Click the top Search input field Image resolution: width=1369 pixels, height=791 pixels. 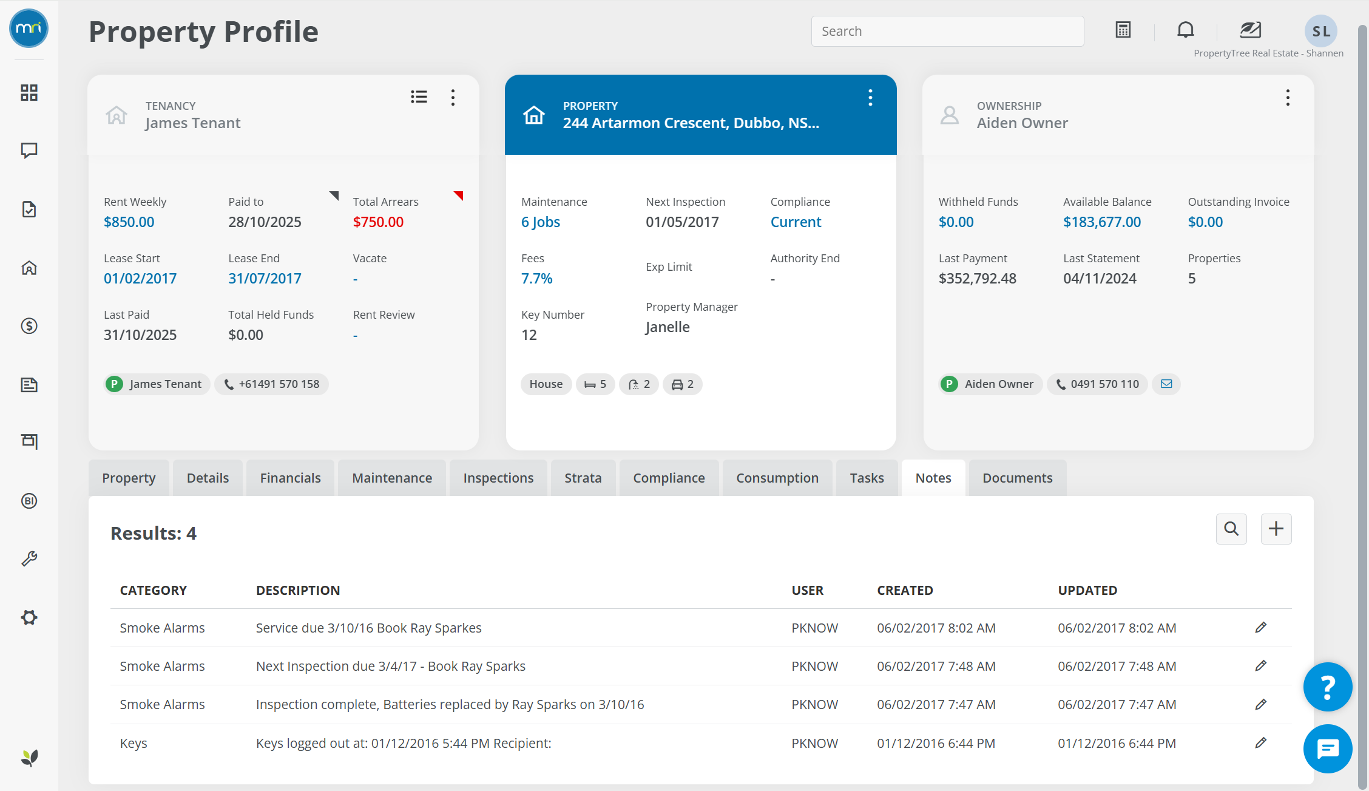[947, 31]
